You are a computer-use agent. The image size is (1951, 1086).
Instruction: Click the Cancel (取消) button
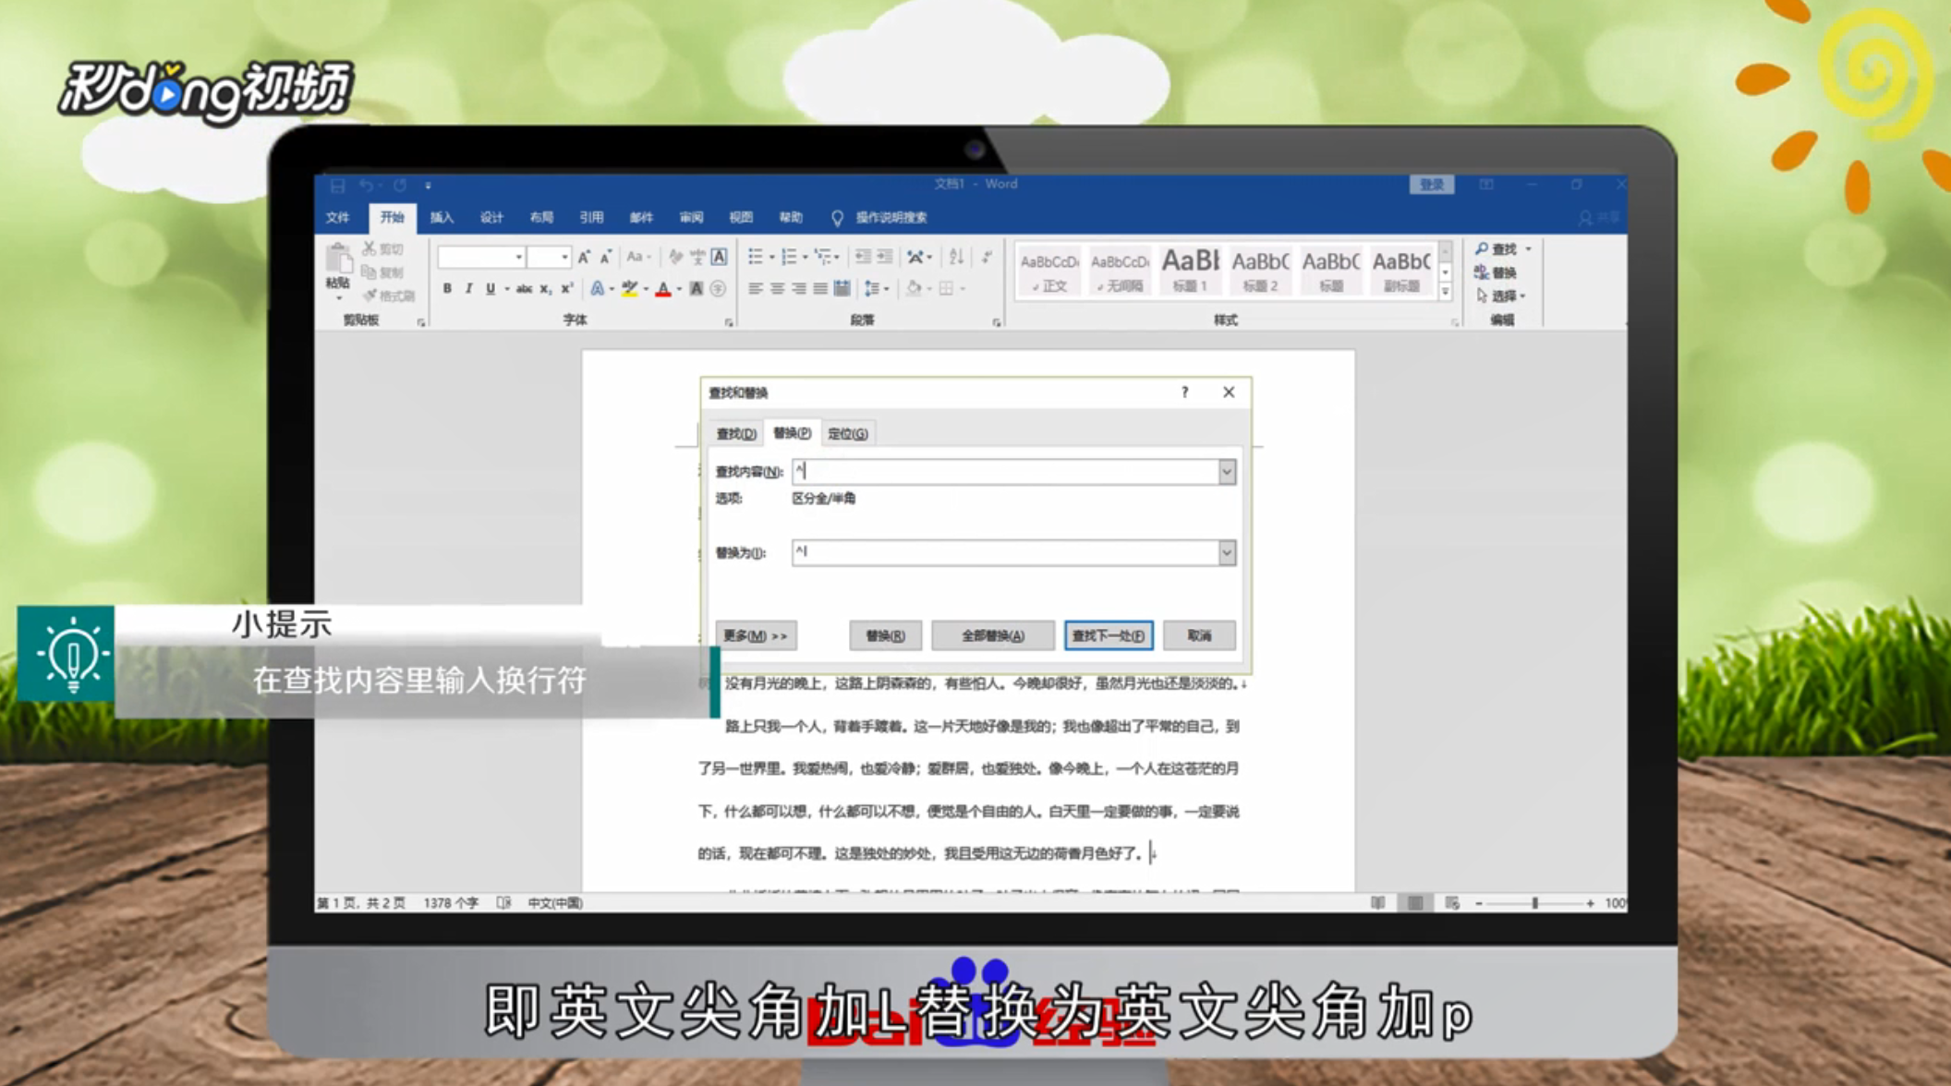click(x=1199, y=635)
